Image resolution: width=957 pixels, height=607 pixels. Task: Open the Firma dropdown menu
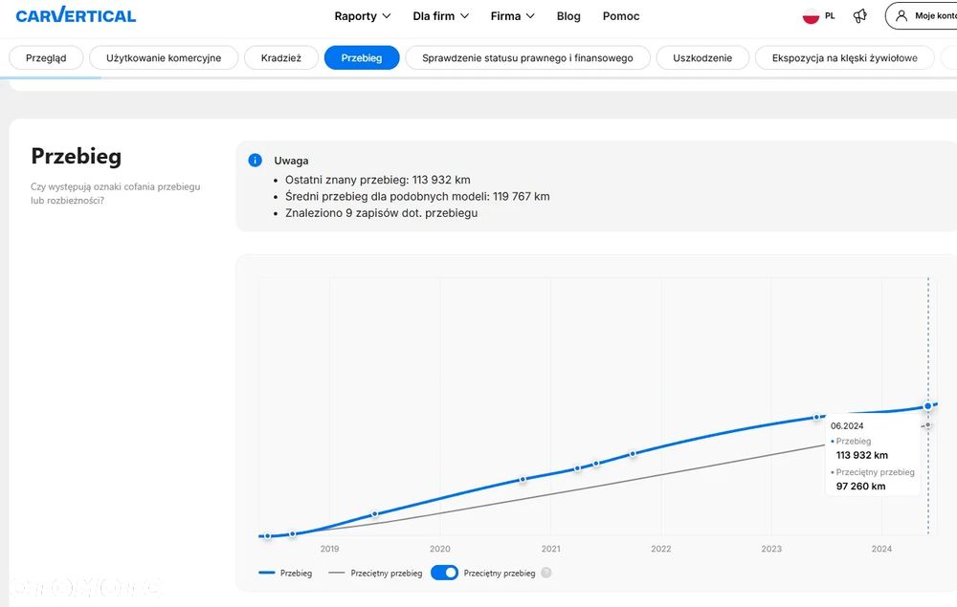(x=512, y=16)
